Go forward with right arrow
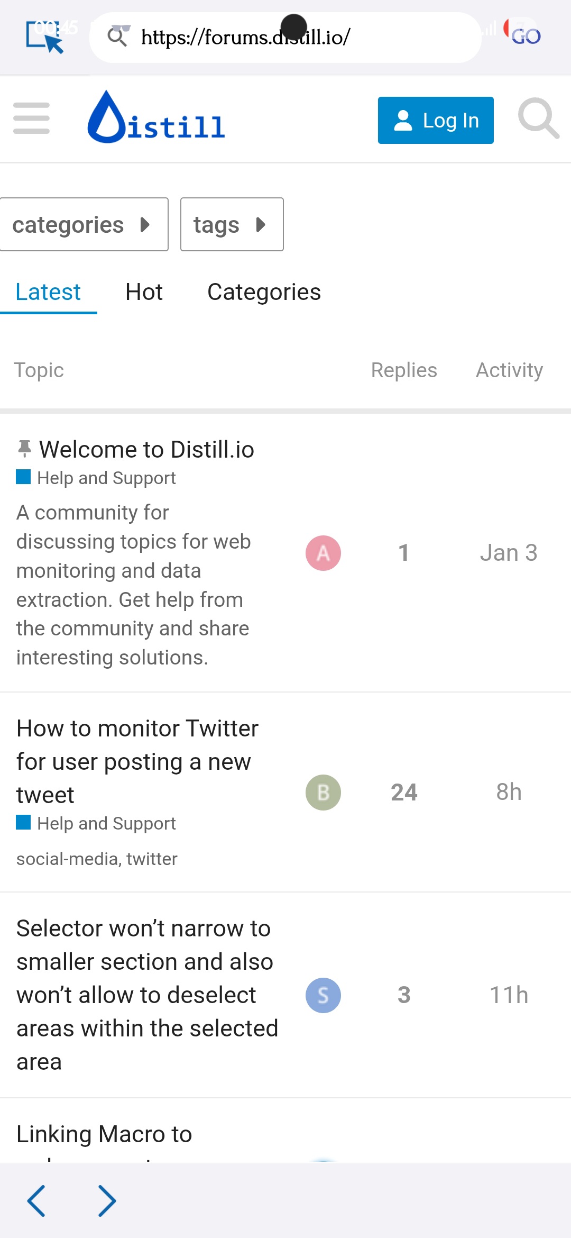 coord(107,1200)
